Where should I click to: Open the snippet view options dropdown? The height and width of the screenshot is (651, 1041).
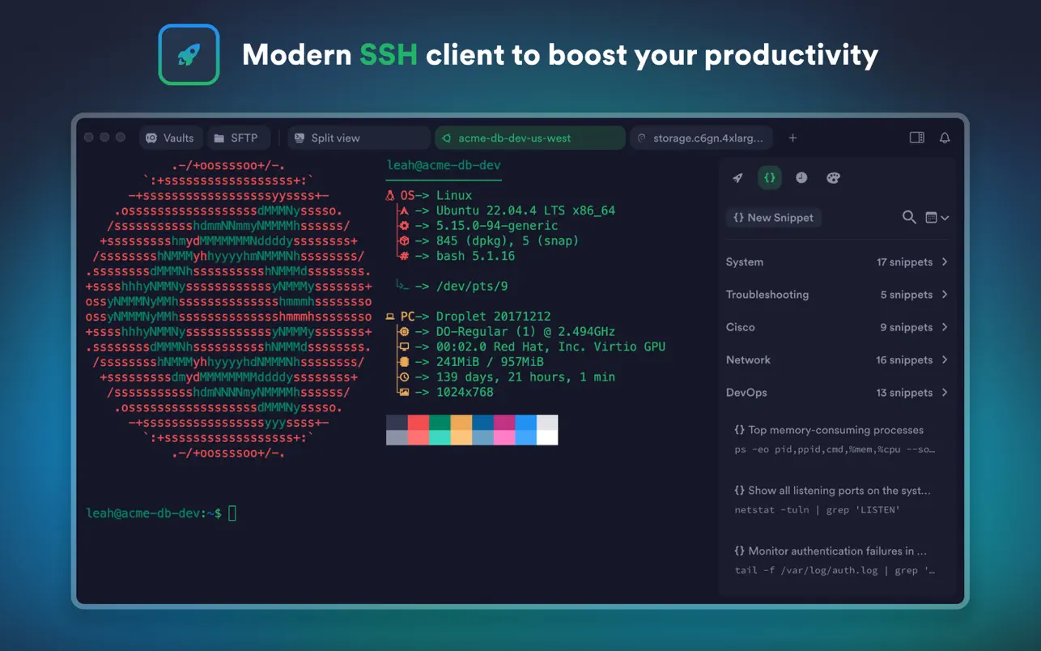937,217
